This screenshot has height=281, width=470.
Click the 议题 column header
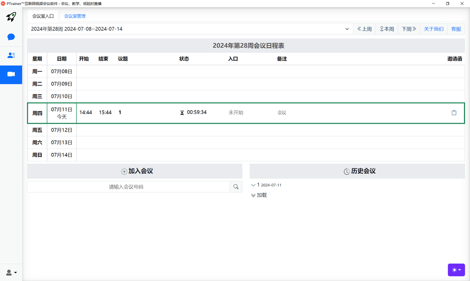click(123, 59)
